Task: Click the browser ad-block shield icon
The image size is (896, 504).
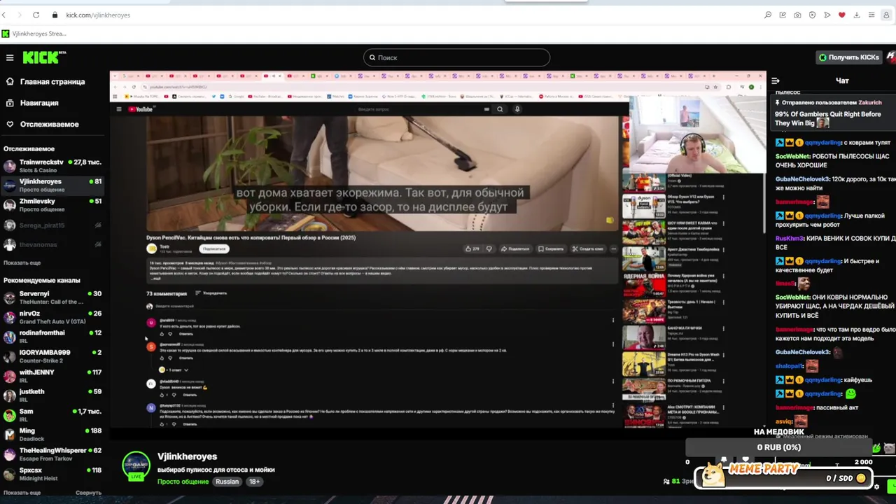Action: click(x=812, y=15)
